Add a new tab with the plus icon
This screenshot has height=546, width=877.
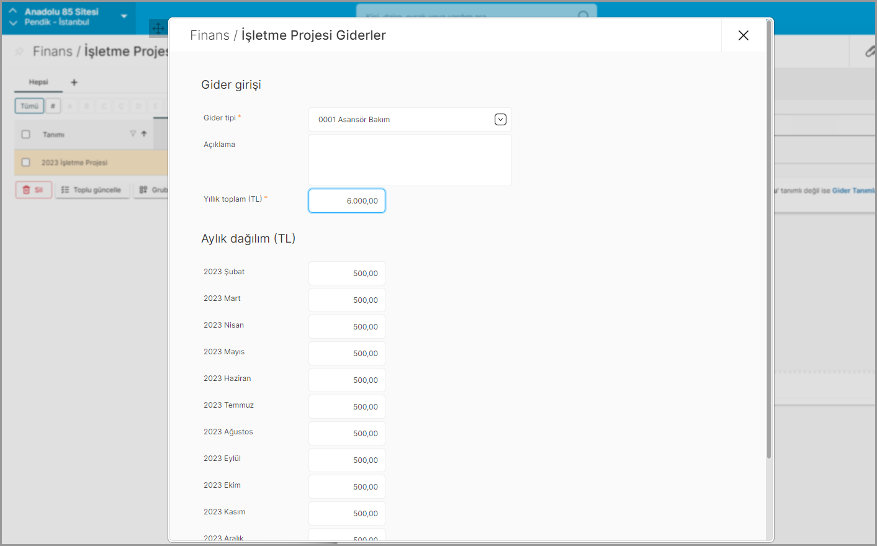coord(74,82)
